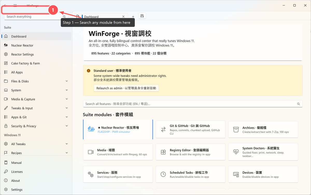Click "Enable/disable devices in-app" text
Image resolution: width=311 pixels, height=195 pixels.
click(x=260, y=177)
